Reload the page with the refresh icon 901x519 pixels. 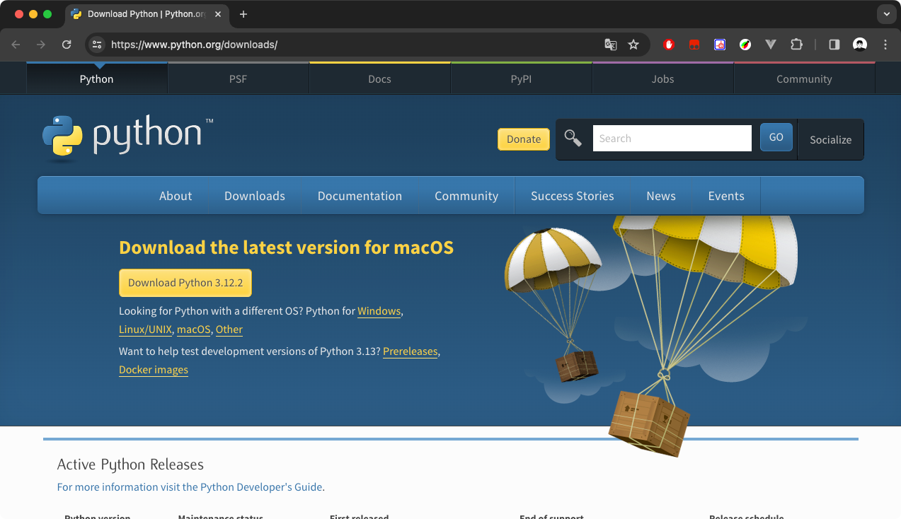[x=67, y=45]
